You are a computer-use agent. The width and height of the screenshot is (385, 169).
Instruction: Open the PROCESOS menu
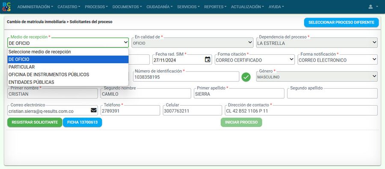[96, 7]
